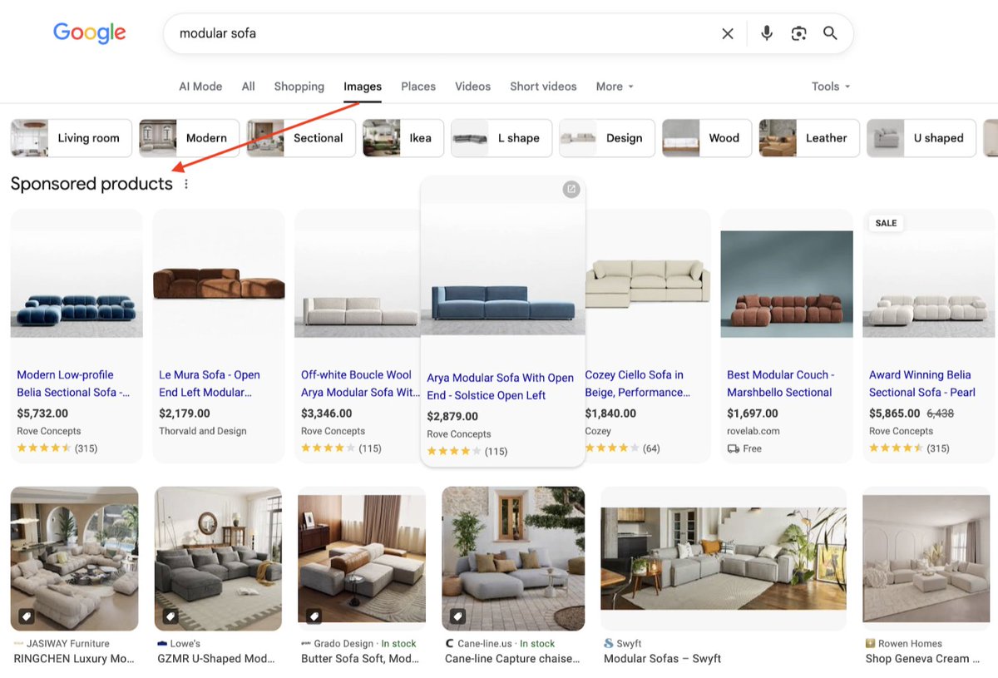Filter by Sectional chip

coord(301,138)
